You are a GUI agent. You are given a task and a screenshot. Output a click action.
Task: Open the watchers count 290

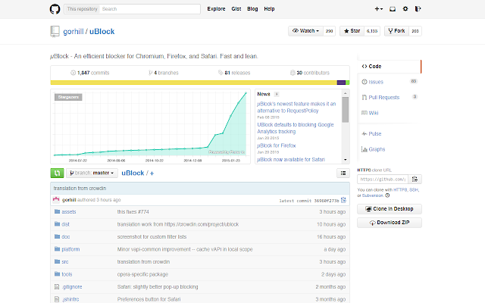click(330, 31)
